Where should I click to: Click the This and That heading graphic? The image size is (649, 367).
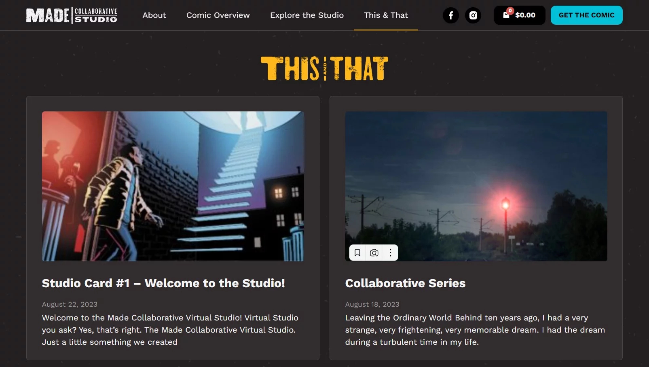click(324, 68)
